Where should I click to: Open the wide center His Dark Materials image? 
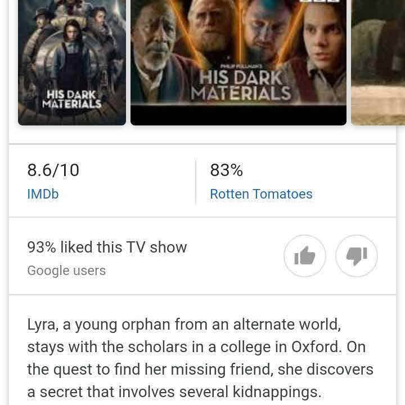click(x=238, y=62)
